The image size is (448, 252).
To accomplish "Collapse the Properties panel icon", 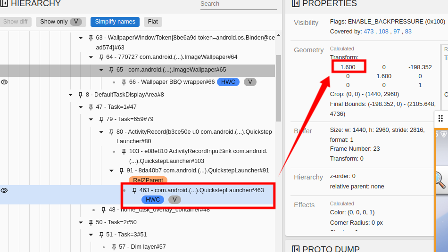I will point(295,3).
